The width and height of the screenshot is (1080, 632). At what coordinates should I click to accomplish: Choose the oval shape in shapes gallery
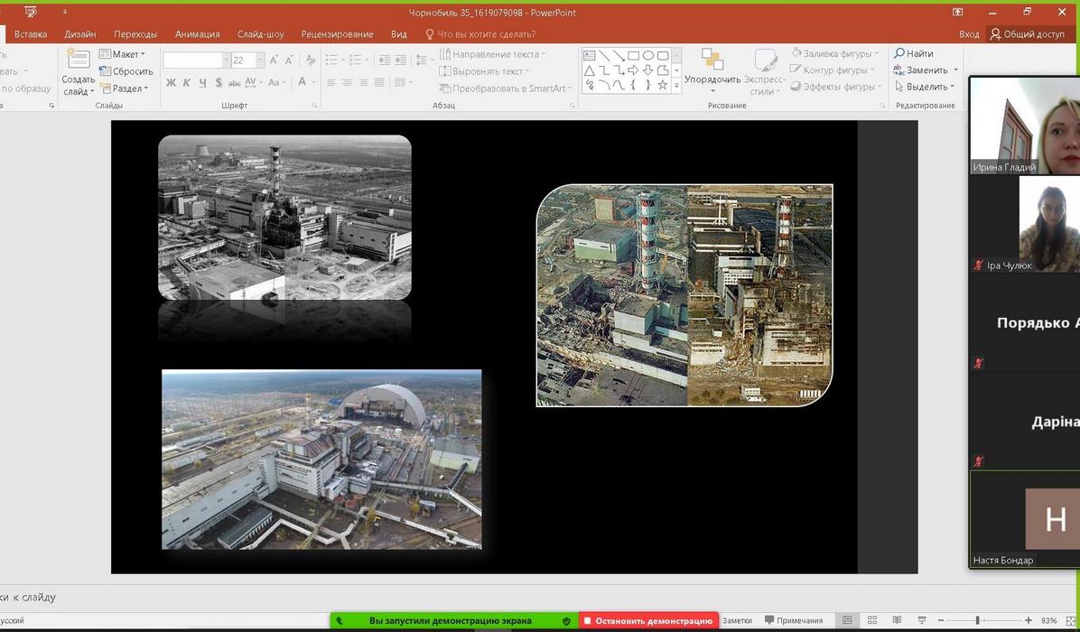coord(647,55)
